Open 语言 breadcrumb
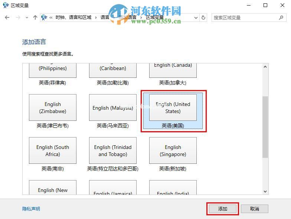The height and width of the screenshot is (219, 291). coord(105,17)
